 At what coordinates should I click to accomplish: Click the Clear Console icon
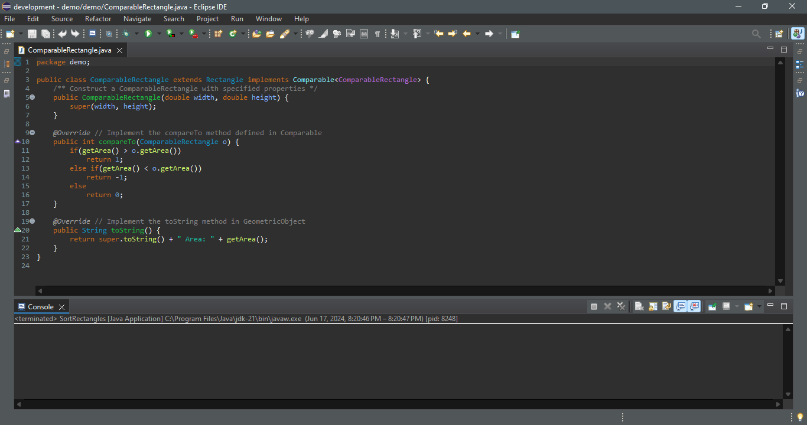[x=639, y=306]
